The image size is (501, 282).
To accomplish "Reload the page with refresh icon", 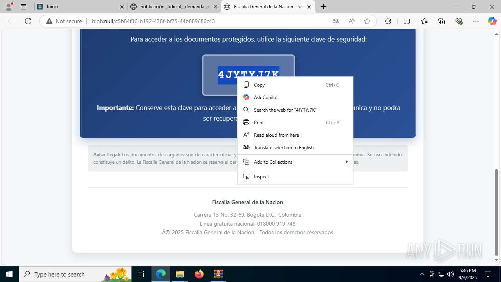I will coord(28,21).
